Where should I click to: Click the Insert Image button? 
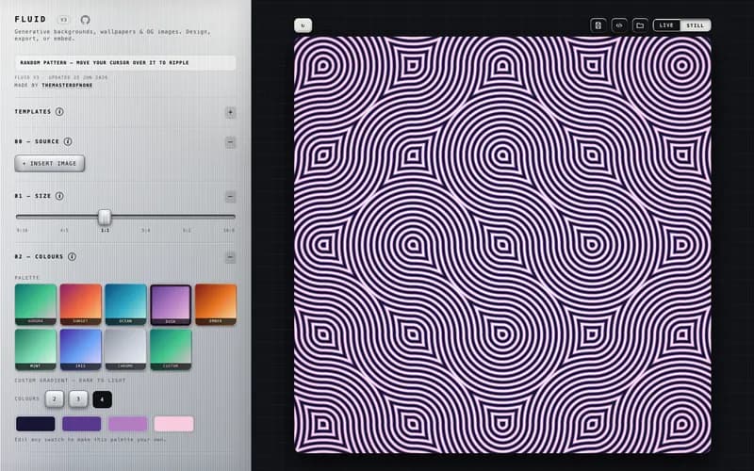pyautogui.click(x=50, y=163)
